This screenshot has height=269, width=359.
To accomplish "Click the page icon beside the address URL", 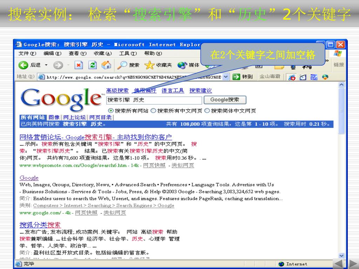I will 41,77.
